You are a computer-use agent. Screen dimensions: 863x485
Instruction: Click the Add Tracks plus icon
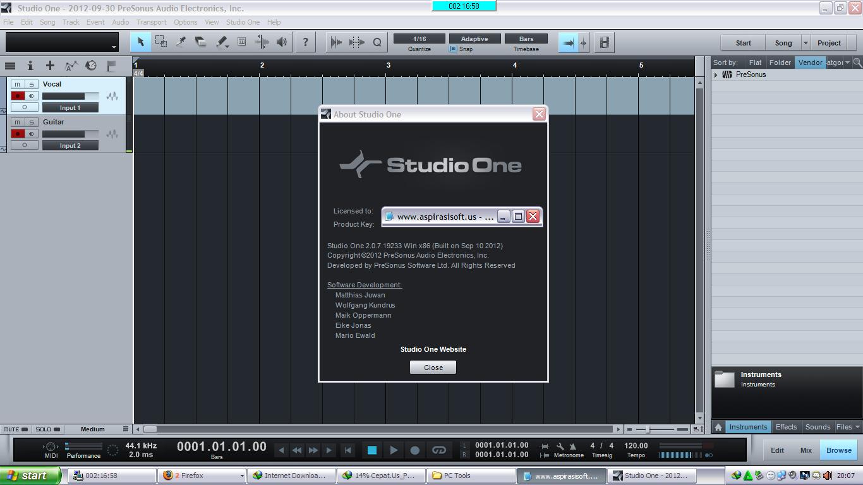click(50, 65)
